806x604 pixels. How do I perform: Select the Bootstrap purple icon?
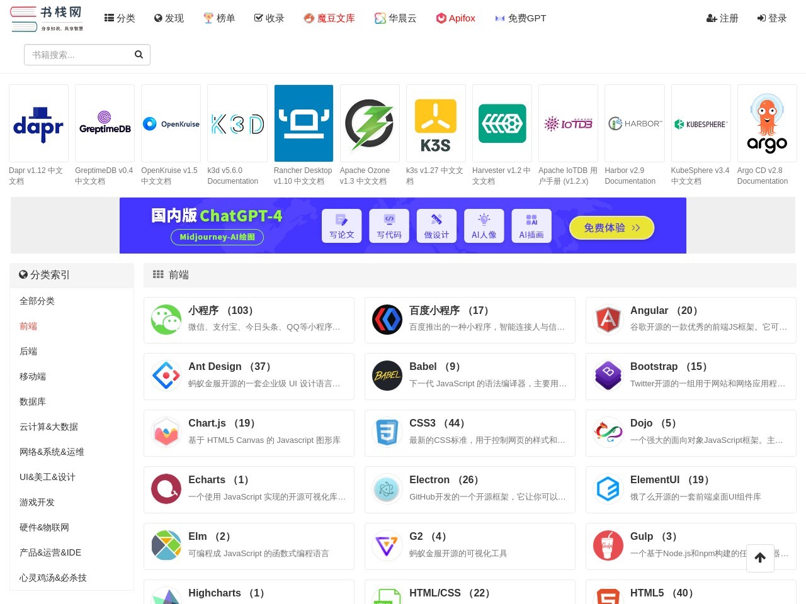tap(608, 376)
